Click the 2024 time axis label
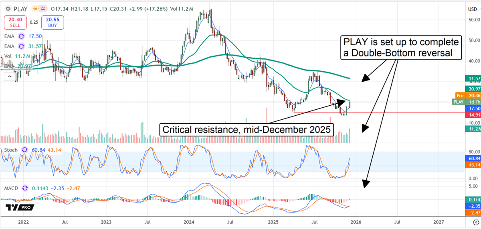Viewport: 481px width, 229px height. pos(190,221)
